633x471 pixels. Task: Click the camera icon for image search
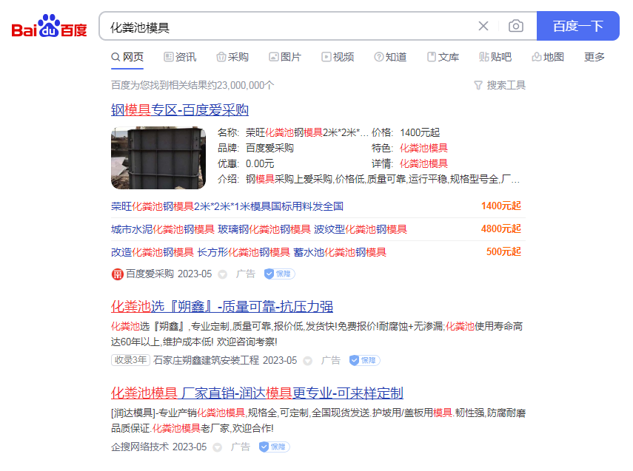[x=516, y=25]
